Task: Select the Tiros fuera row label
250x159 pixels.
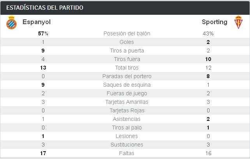Action: click(x=127, y=59)
